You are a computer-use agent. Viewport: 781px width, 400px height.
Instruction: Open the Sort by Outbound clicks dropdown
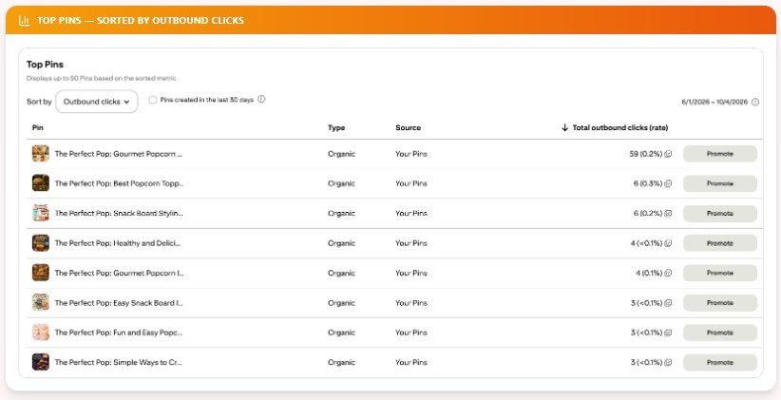[x=97, y=102]
